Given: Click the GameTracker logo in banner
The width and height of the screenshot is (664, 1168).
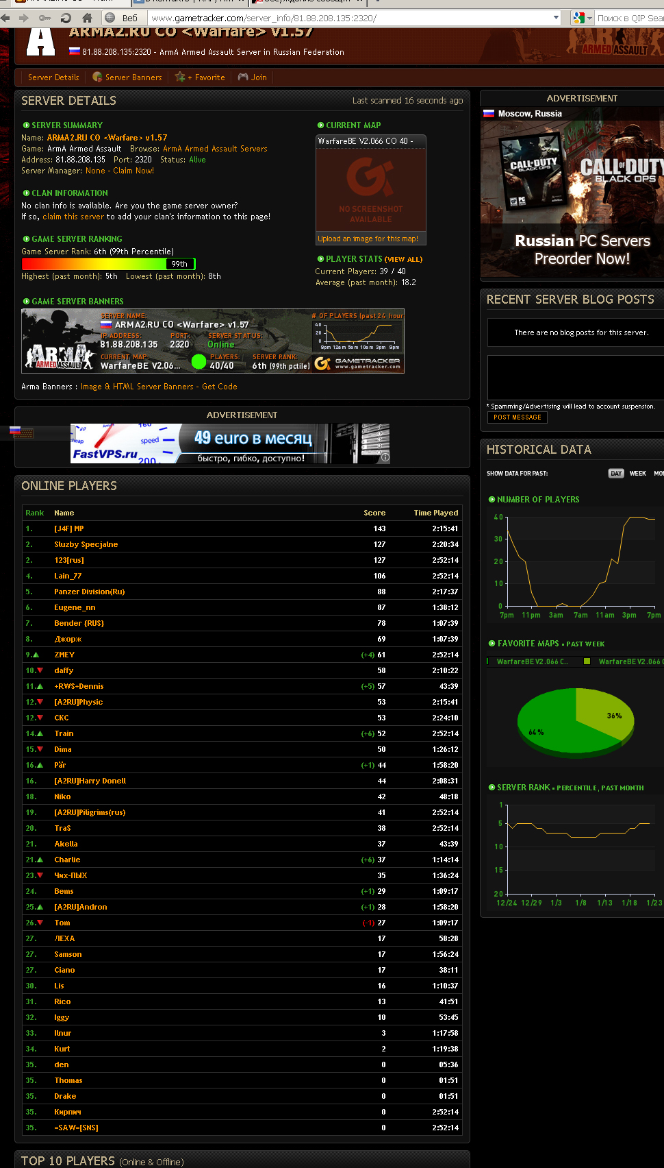Looking at the screenshot, I should pos(358,363).
